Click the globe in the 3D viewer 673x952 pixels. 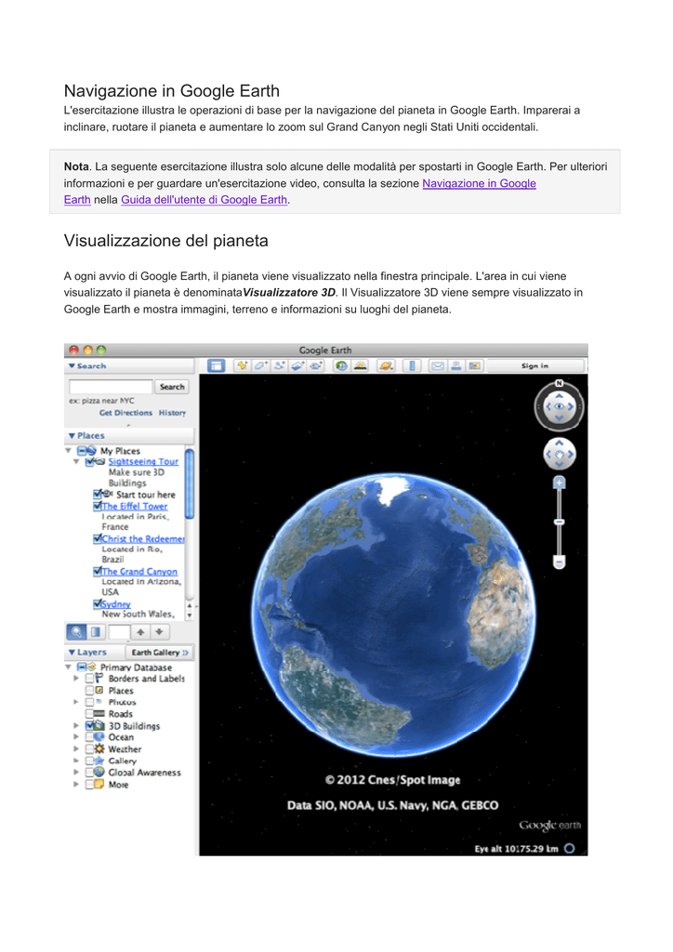(393, 615)
